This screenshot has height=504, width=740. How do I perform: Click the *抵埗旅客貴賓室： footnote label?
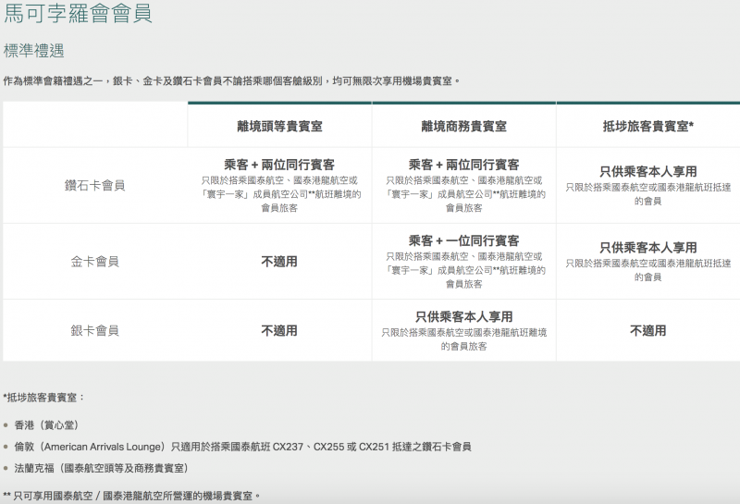click(x=43, y=398)
